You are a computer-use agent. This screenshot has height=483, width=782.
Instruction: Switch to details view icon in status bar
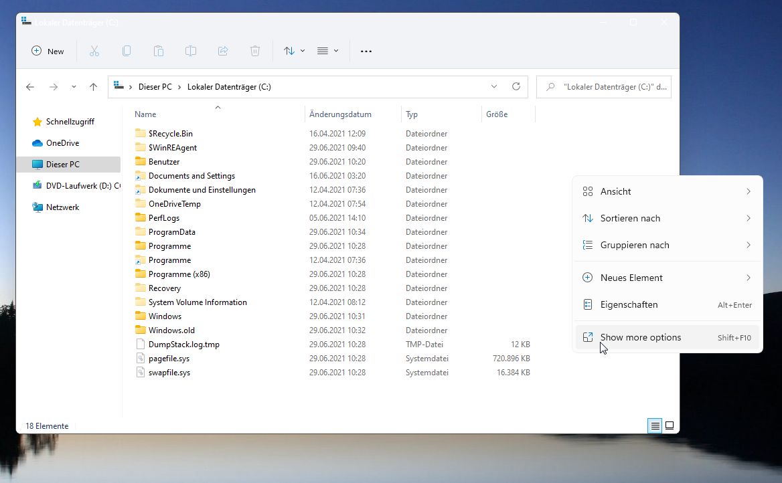click(655, 425)
